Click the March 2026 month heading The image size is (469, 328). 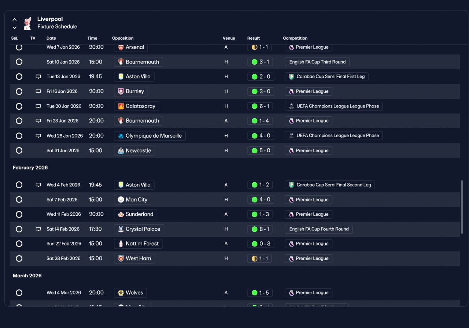click(x=27, y=276)
